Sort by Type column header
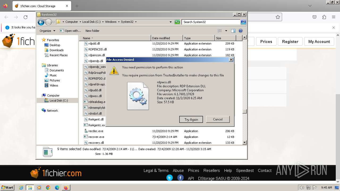This screenshot has width=340, height=191. (199, 38)
